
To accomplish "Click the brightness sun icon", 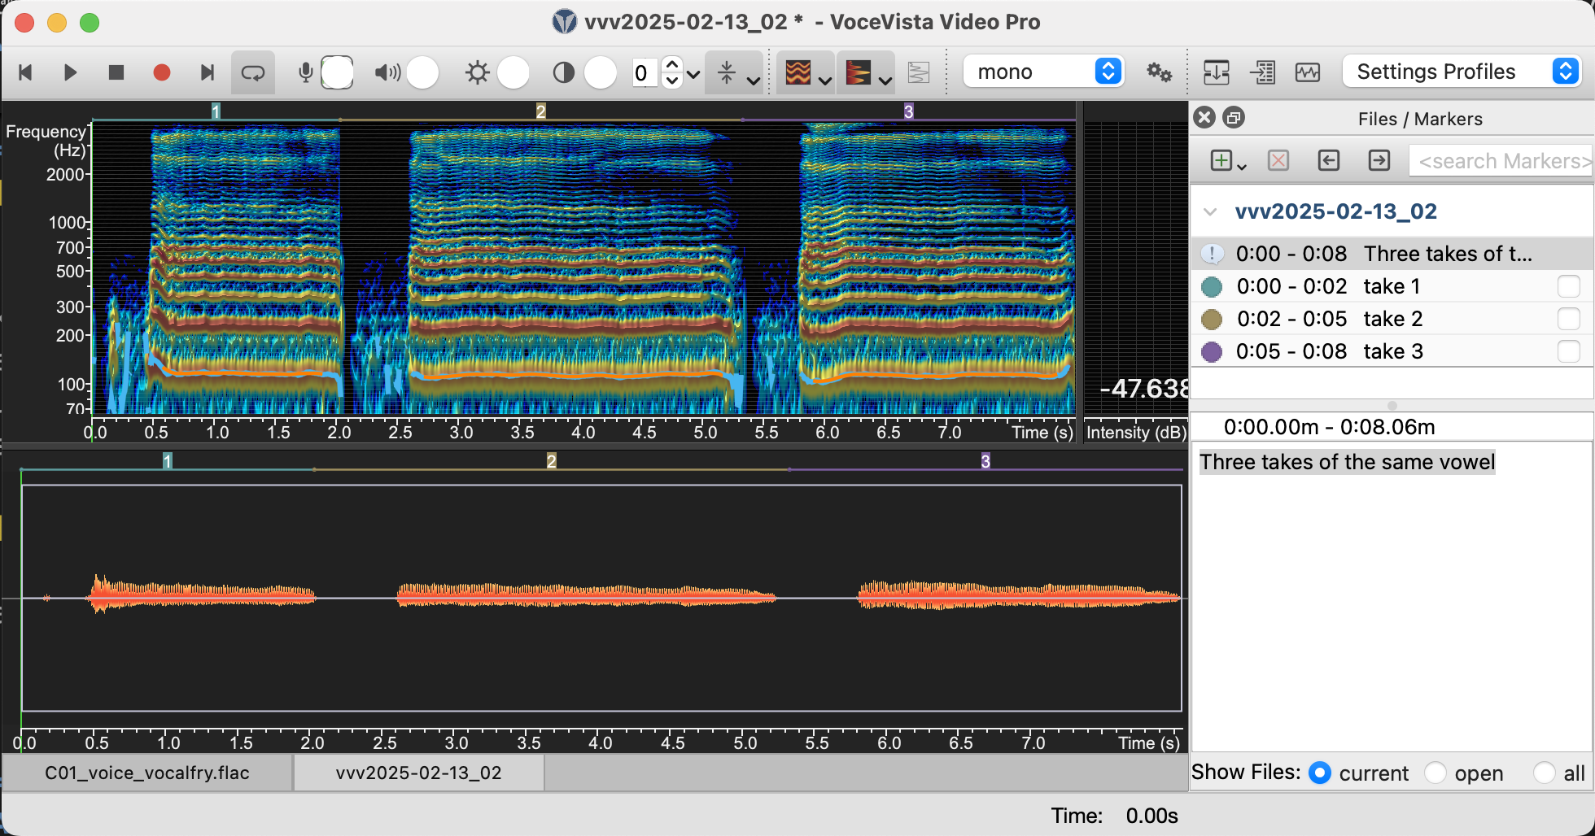I will click(x=478, y=72).
